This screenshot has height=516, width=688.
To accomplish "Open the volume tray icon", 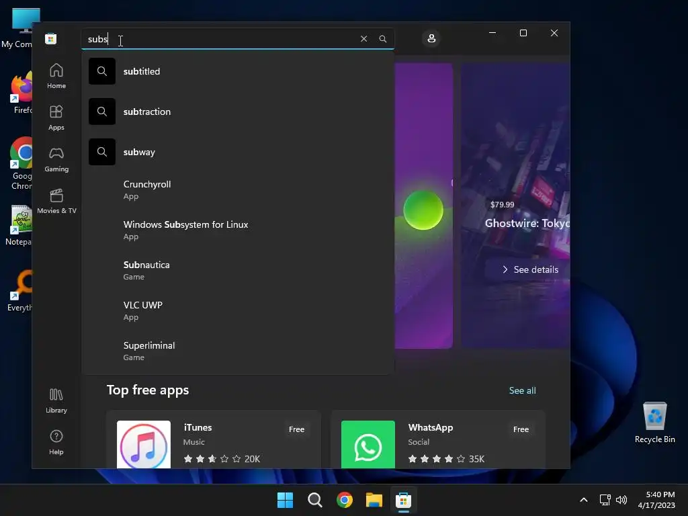I will [621, 500].
